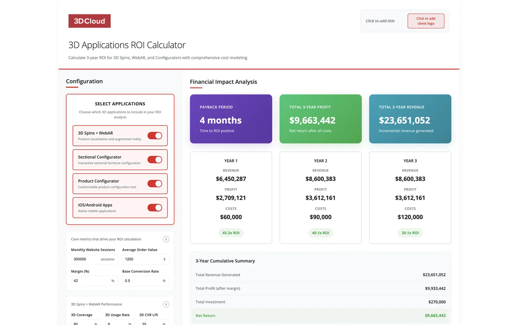Click the Net Return value $9,663,442
Viewport: 518px width, 325px height.
point(435,316)
